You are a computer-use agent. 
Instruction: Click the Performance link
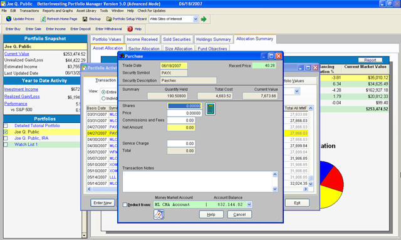click(16, 103)
